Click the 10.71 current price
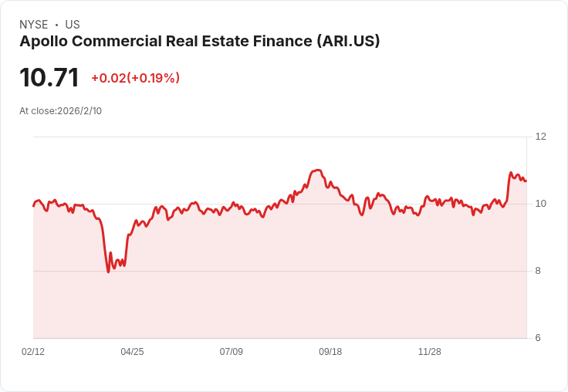Image resolution: width=568 pixels, height=392 pixels. 49,77
